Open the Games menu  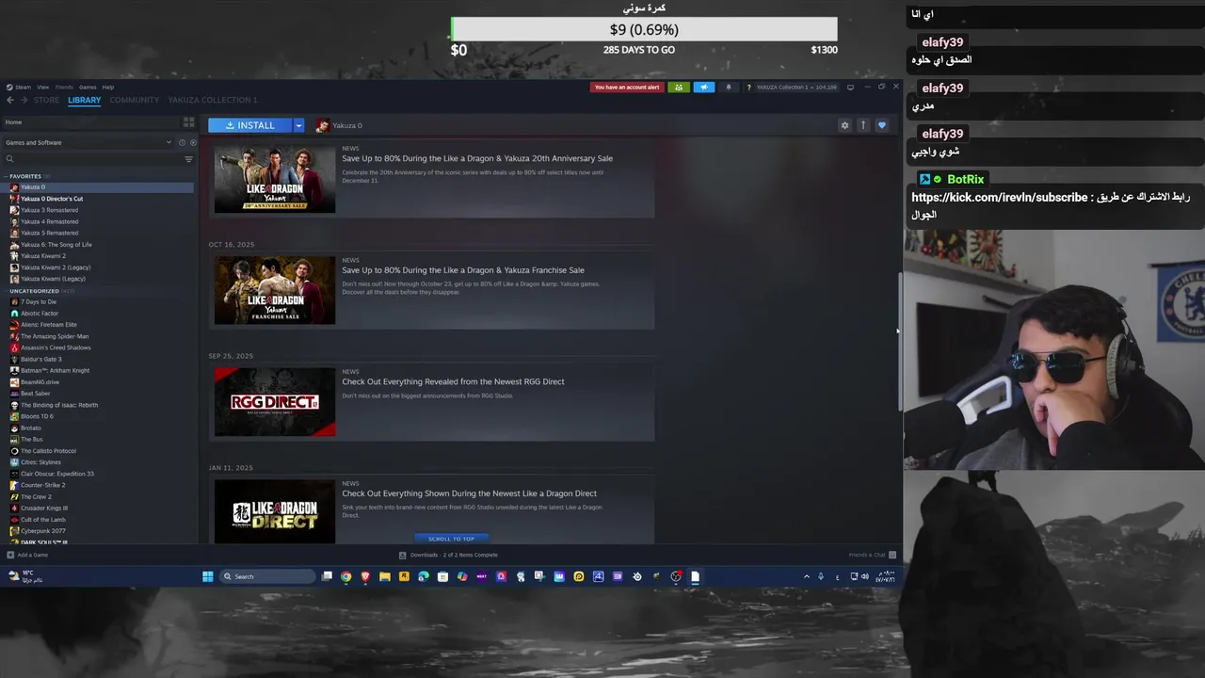tap(88, 88)
